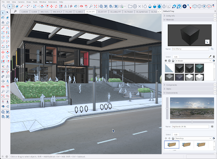Toggle the highlighted magnet snapping button

(179, 6)
